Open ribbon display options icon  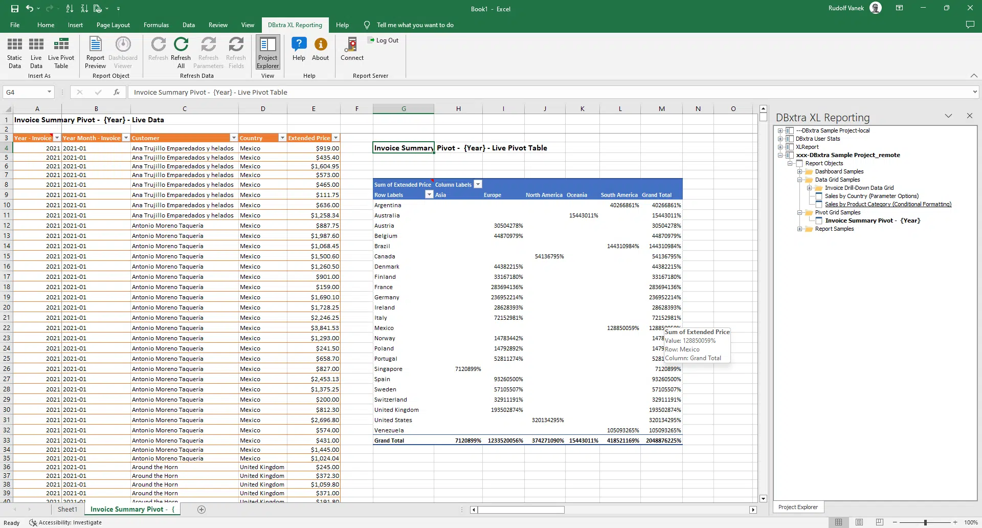tap(899, 8)
